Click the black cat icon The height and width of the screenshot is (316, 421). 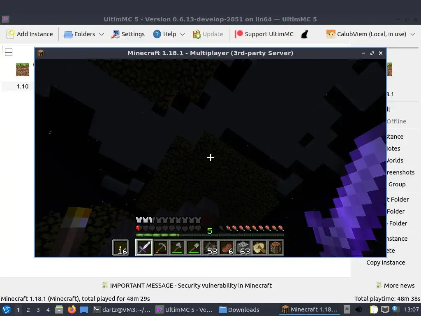(304, 34)
